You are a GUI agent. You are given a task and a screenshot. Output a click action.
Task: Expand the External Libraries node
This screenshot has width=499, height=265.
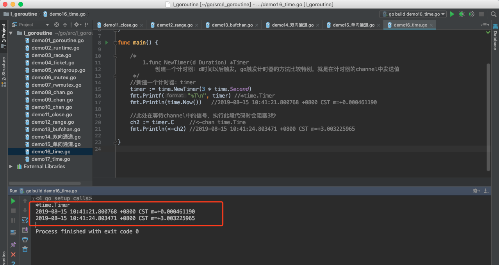tap(11, 167)
